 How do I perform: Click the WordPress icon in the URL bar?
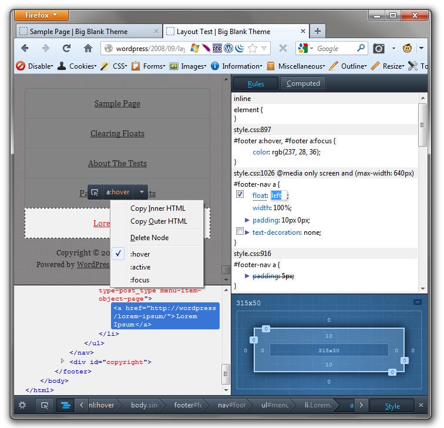(x=228, y=48)
